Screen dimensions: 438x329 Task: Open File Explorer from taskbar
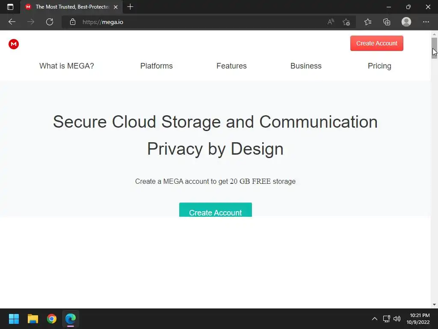33,319
